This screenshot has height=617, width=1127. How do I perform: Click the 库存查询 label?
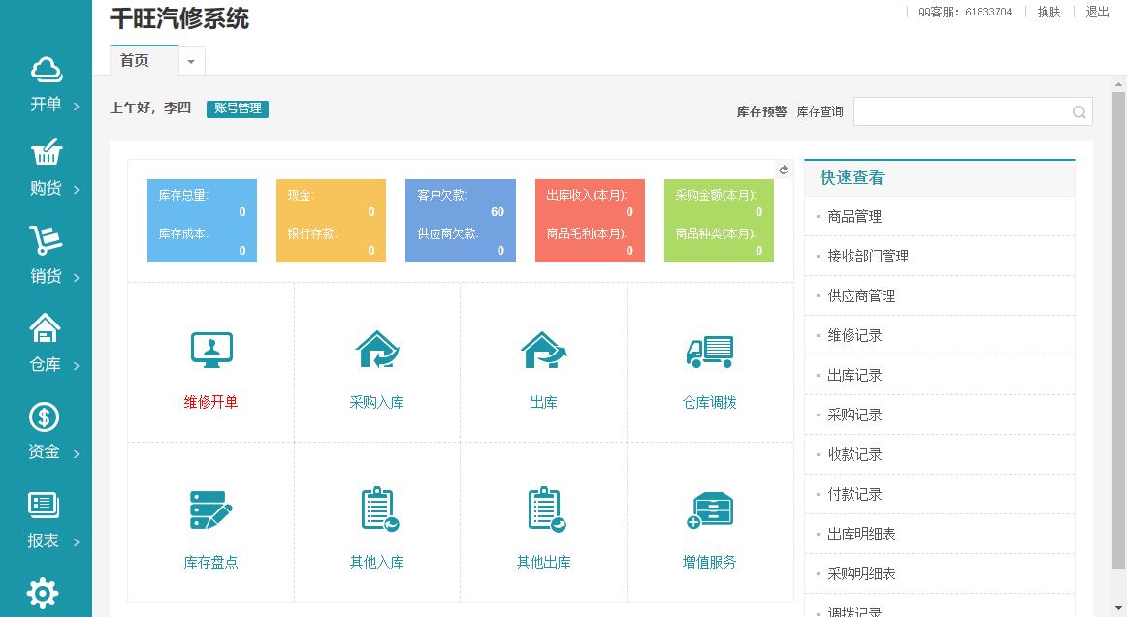(821, 112)
